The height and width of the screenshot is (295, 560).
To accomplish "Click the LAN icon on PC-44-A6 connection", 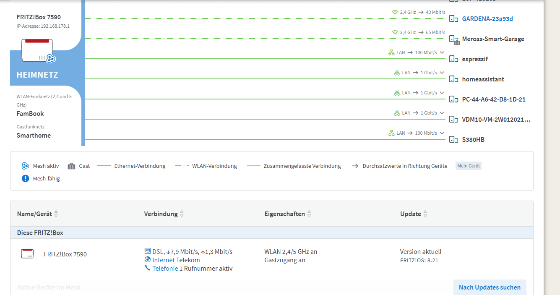I will (397, 93).
